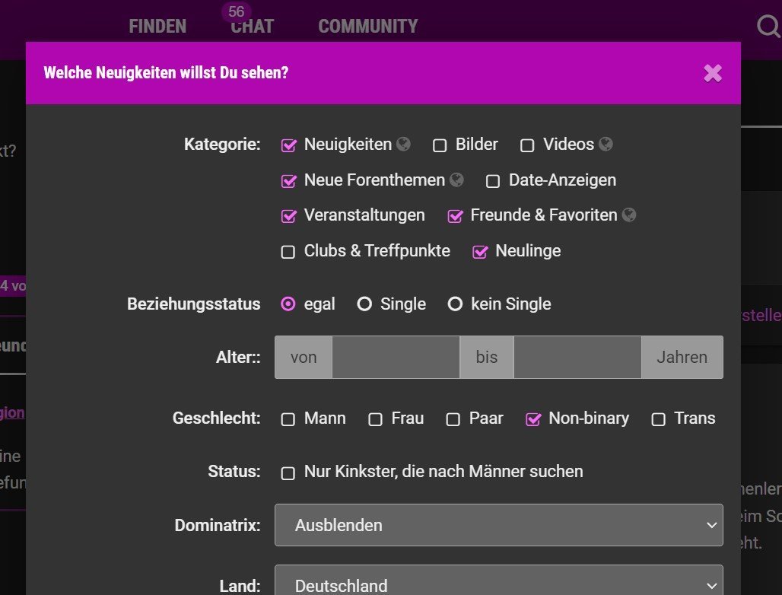The image size is (782, 595).
Task: Open the FINDEN menu
Action: pos(157,27)
